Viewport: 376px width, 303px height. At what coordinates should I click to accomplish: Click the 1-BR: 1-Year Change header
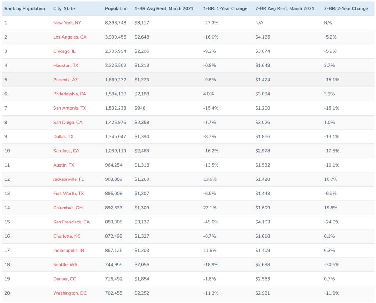[x=225, y=9]
